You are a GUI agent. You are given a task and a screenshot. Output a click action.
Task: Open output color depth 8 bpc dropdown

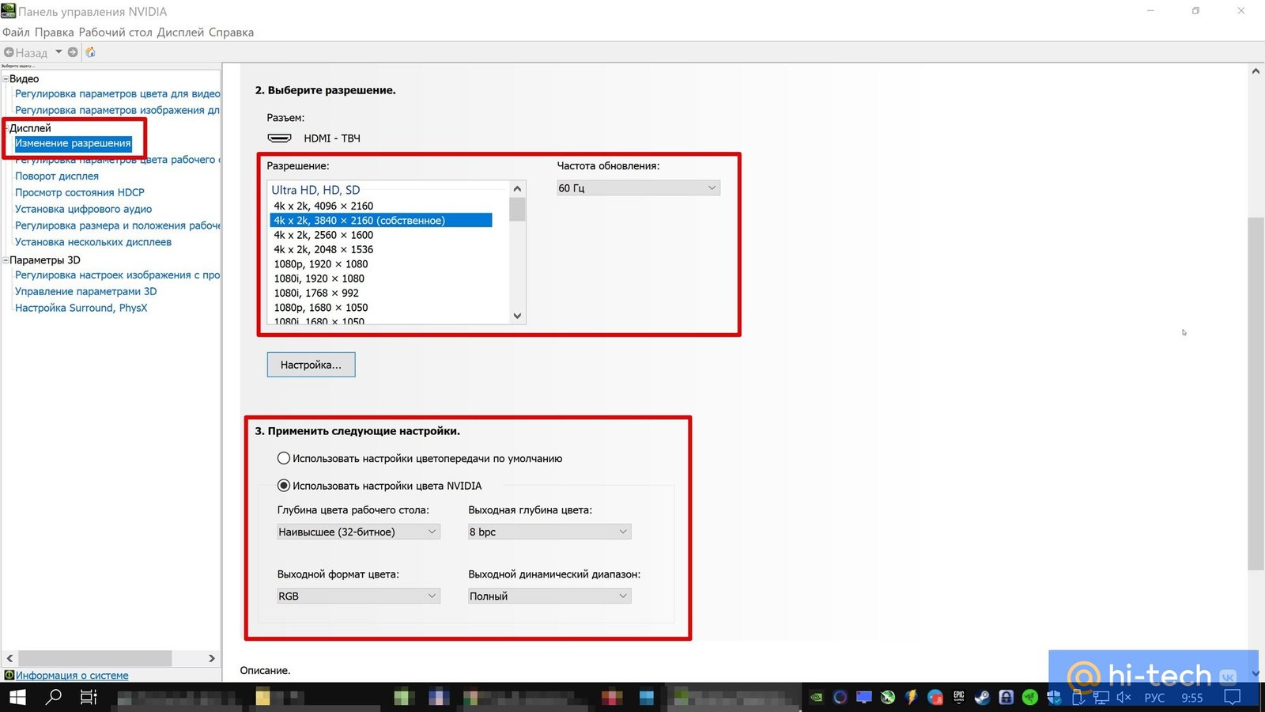pyautogui.click(x=549, y=532)
